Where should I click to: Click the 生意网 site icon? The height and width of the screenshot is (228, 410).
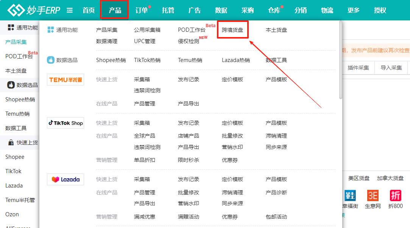(x=373, y=195)
